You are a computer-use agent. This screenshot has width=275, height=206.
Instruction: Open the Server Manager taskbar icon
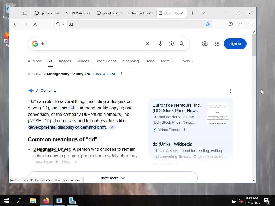tap(72, 201)
